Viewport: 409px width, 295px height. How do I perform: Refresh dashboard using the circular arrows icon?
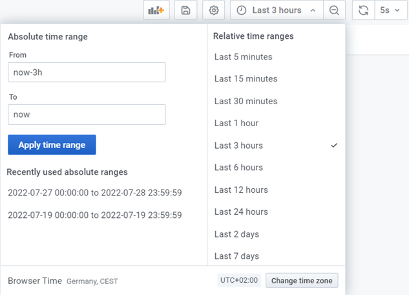(363, 10)
